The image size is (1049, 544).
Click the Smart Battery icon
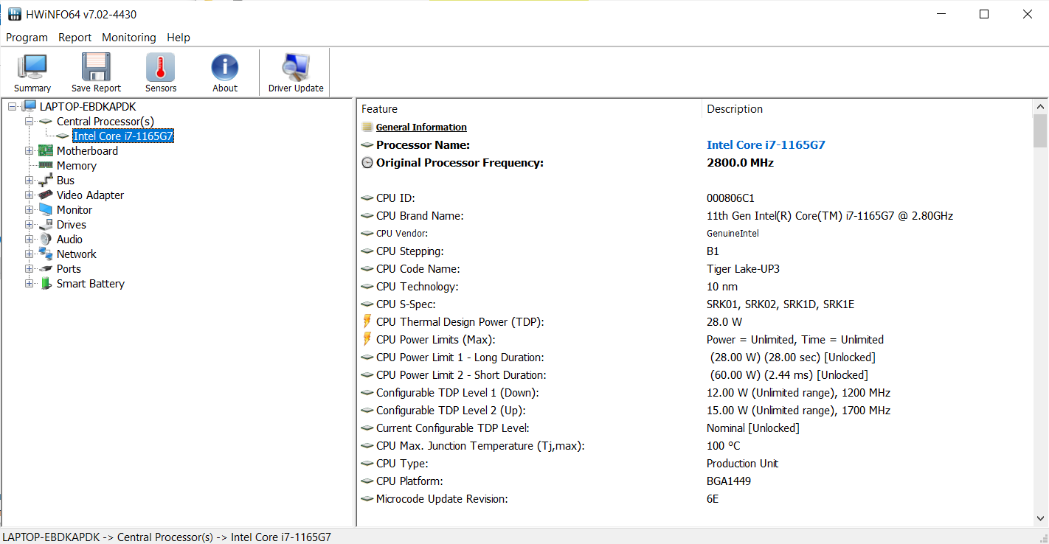pos(46,284)
